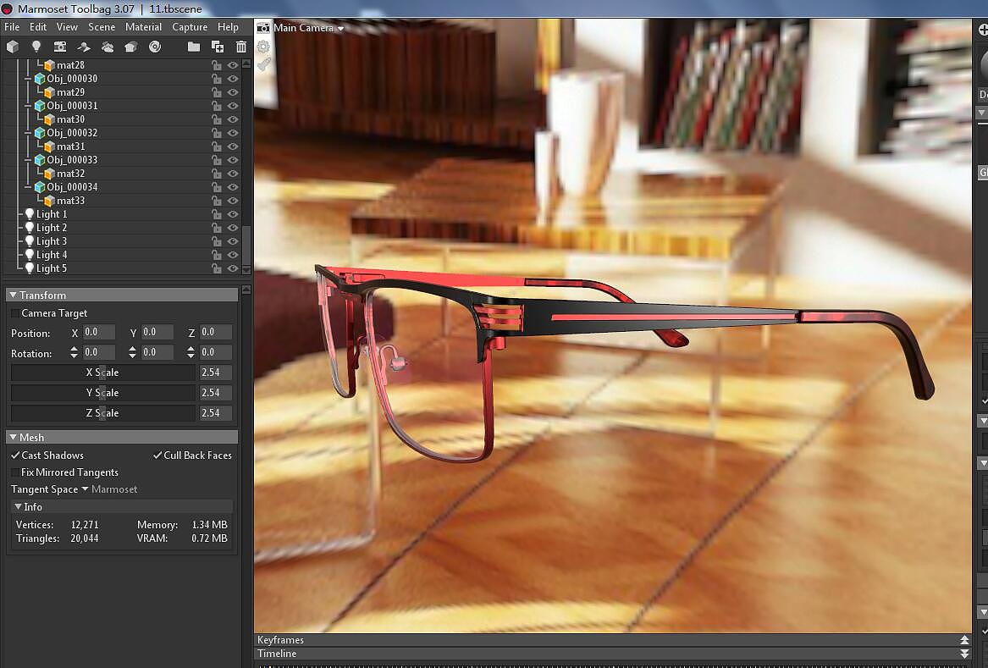Add a turntable with the spiral icon
This screenshot has height=668, width=988.
click(155, 47)
